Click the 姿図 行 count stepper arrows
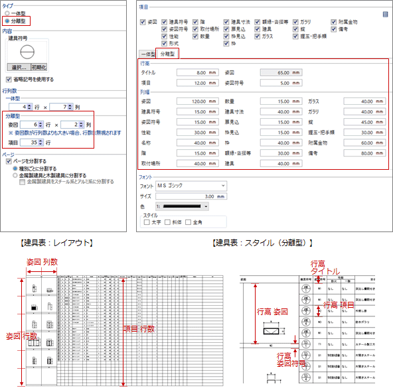393x390 pixels. point(40,125)
